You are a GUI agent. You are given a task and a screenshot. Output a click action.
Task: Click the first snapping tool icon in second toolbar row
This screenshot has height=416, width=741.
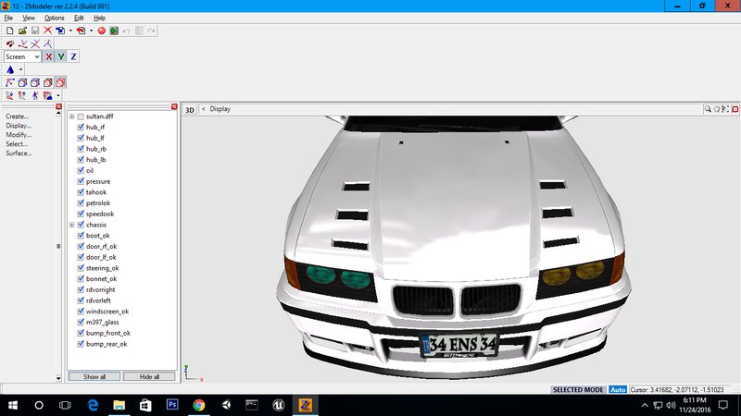click(10, 43)
